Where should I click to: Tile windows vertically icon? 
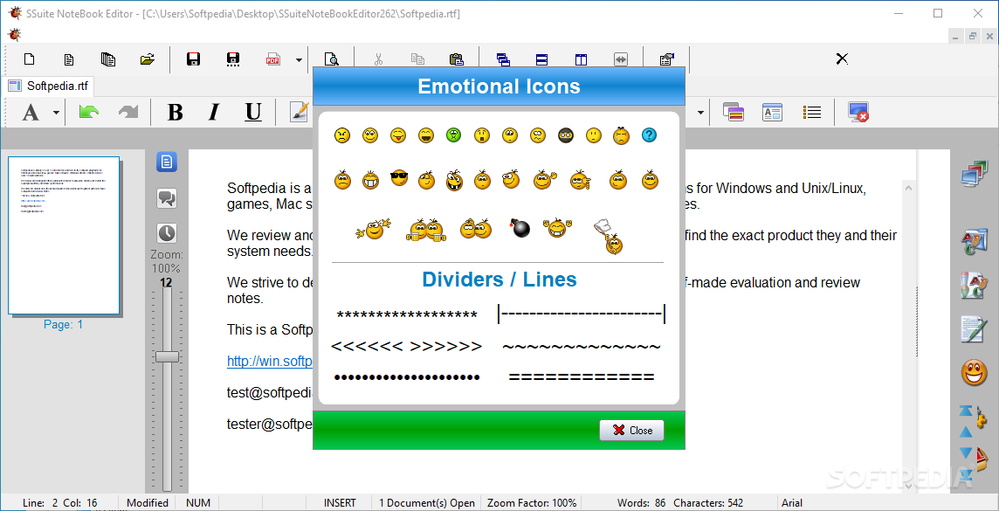[x=581, y=59]
